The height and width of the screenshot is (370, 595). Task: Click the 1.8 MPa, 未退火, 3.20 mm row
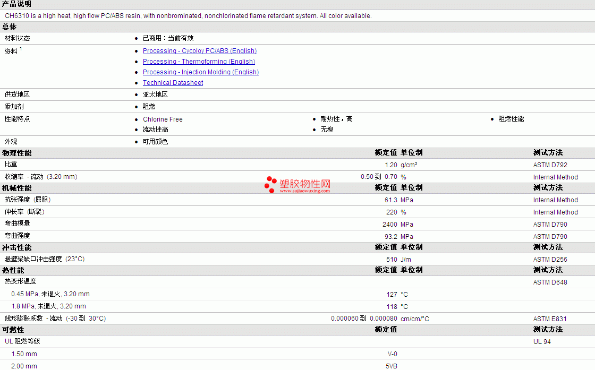pos(48,306)
